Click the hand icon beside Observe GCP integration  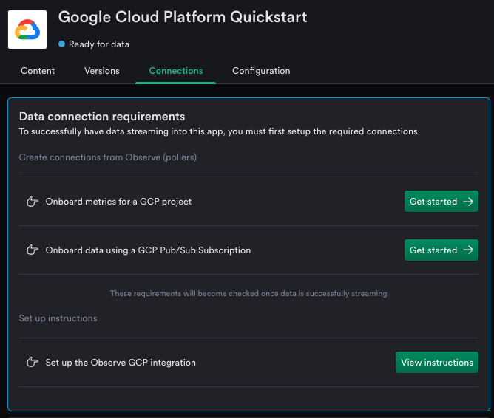tap(33, 363)
